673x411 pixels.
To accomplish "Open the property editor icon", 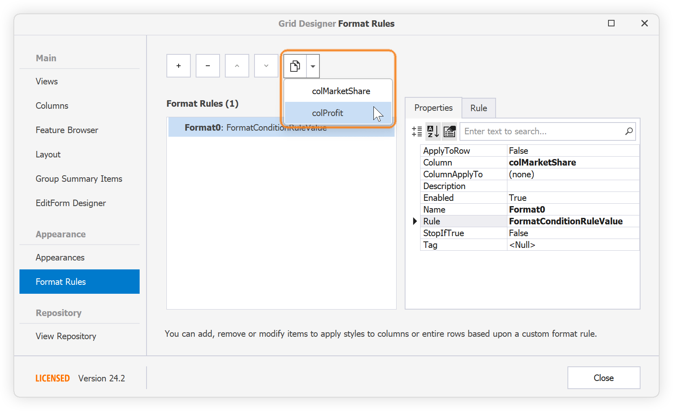I will click(449, 131).
